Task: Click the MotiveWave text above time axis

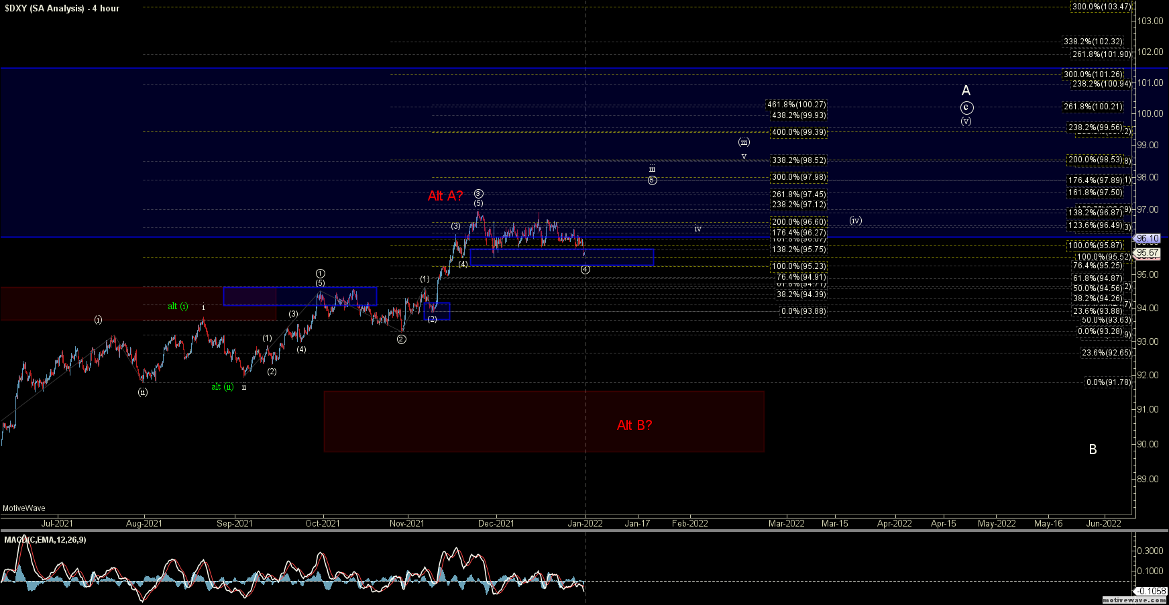Action: point(24,508)
